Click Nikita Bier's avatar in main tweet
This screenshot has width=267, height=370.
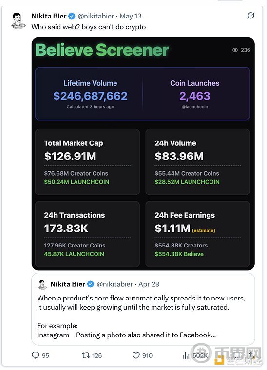pos(18,21)
